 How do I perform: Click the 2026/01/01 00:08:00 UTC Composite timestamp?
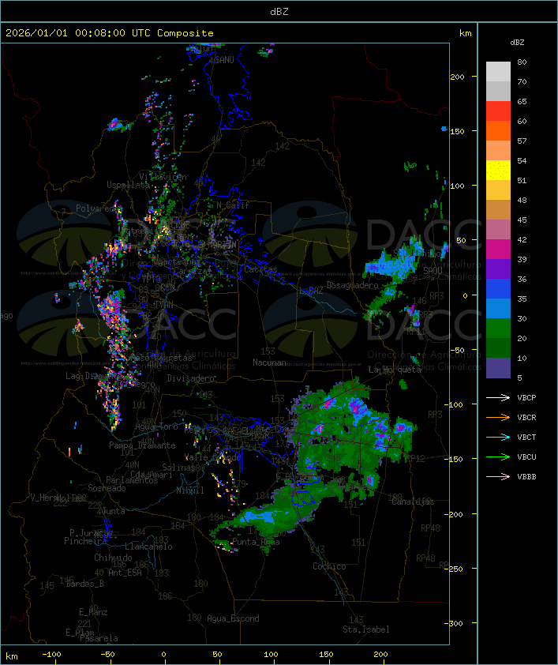[110, 33]
